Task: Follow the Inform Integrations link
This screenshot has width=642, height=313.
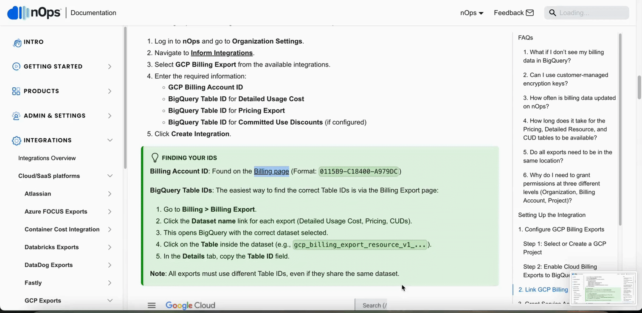Action: point(221,53)
